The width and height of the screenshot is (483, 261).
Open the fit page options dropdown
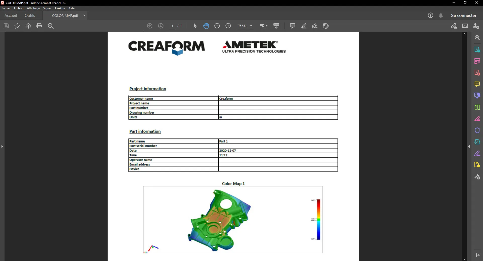pos(263,26)
